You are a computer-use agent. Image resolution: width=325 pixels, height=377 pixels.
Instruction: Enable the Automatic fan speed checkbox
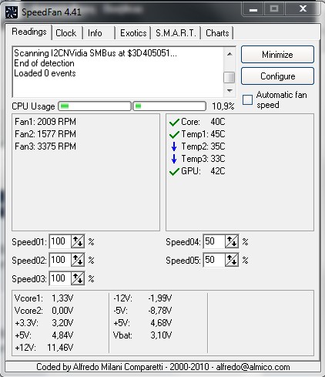pyautogui.click(x=247, y=99)
